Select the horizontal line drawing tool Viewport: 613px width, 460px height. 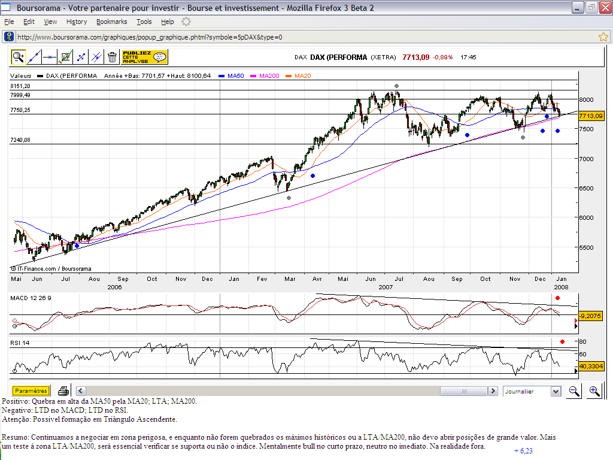point(50,57)
